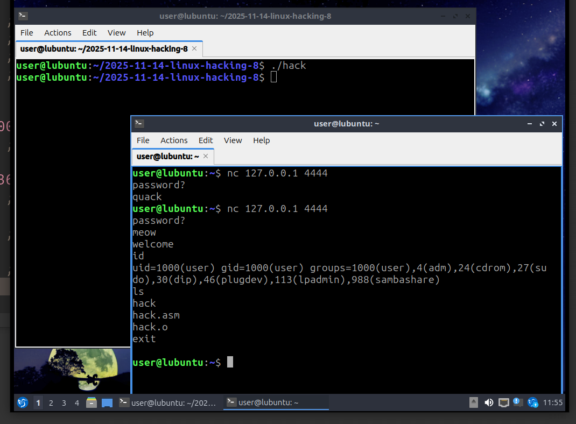Click the front terminal's title bar icon
Image resolution: width=576 pixels, height=424 pixels.
pos(139,124)
